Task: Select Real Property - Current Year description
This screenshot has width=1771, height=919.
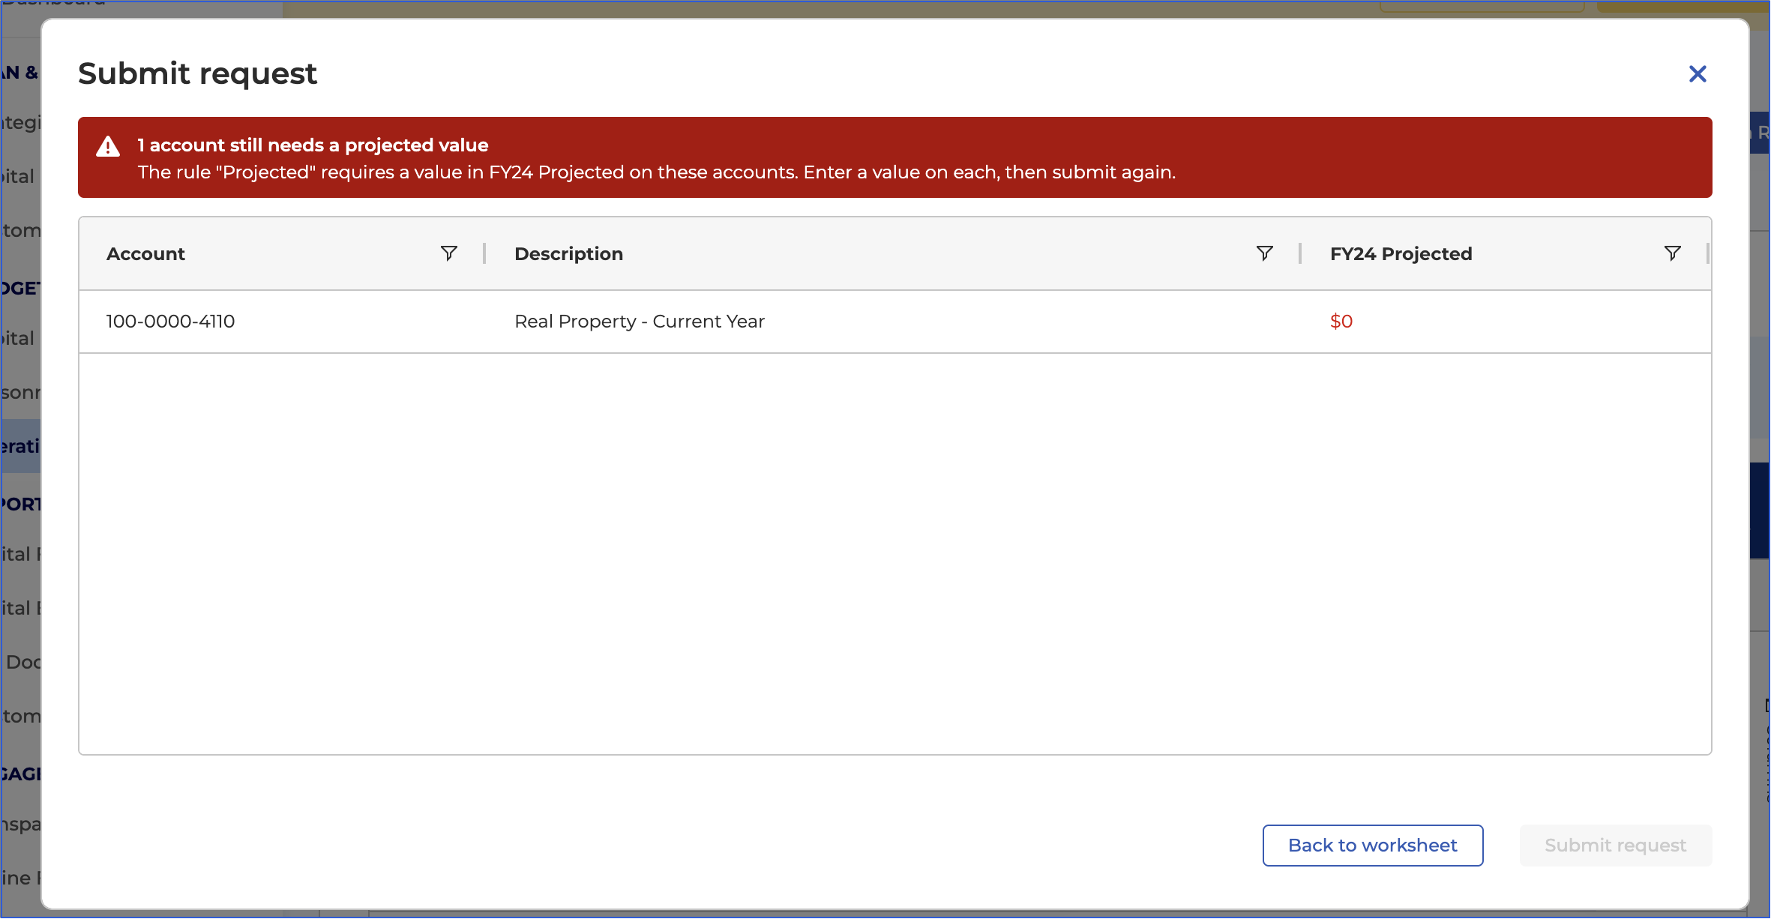Action: (x=640, y=322)
